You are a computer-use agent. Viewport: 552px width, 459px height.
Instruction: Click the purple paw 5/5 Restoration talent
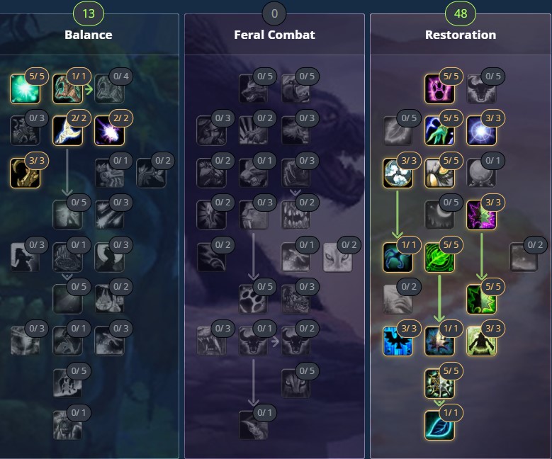click(x=439, y=89)
